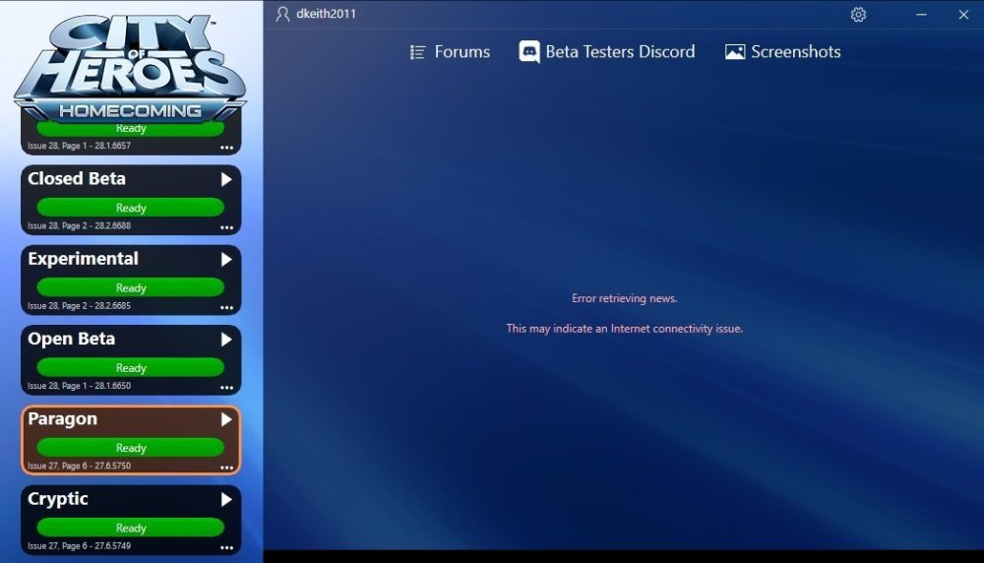This screenshot has width=984, height=563.
Task: Click the user profile icon
Action: tap(283, 15)
